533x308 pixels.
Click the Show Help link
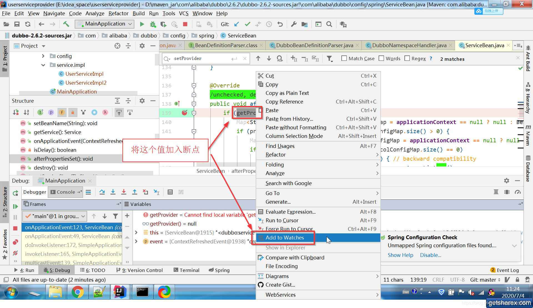tap(400, 255)
